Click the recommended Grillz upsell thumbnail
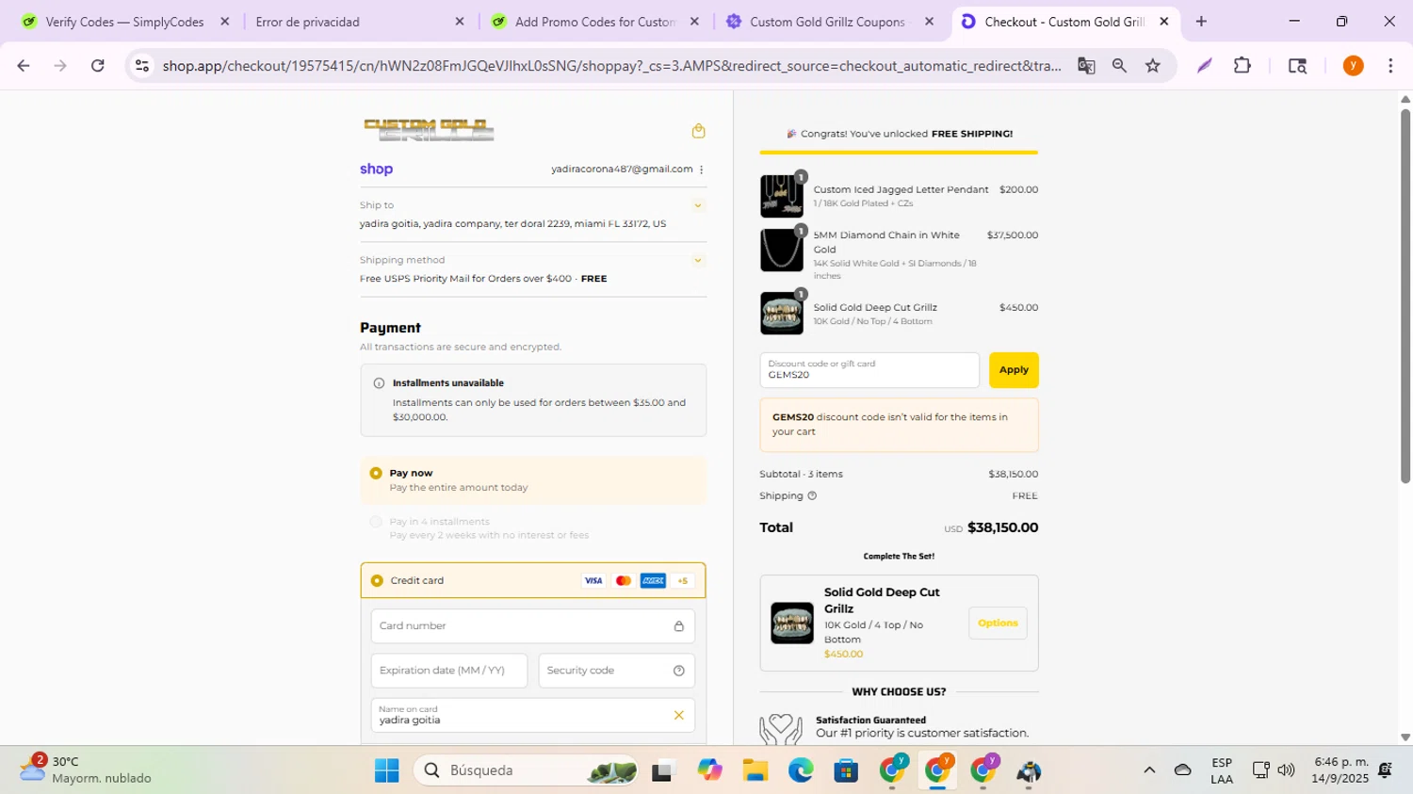This screenshot has width=1413, height=794. coord(792,624)
